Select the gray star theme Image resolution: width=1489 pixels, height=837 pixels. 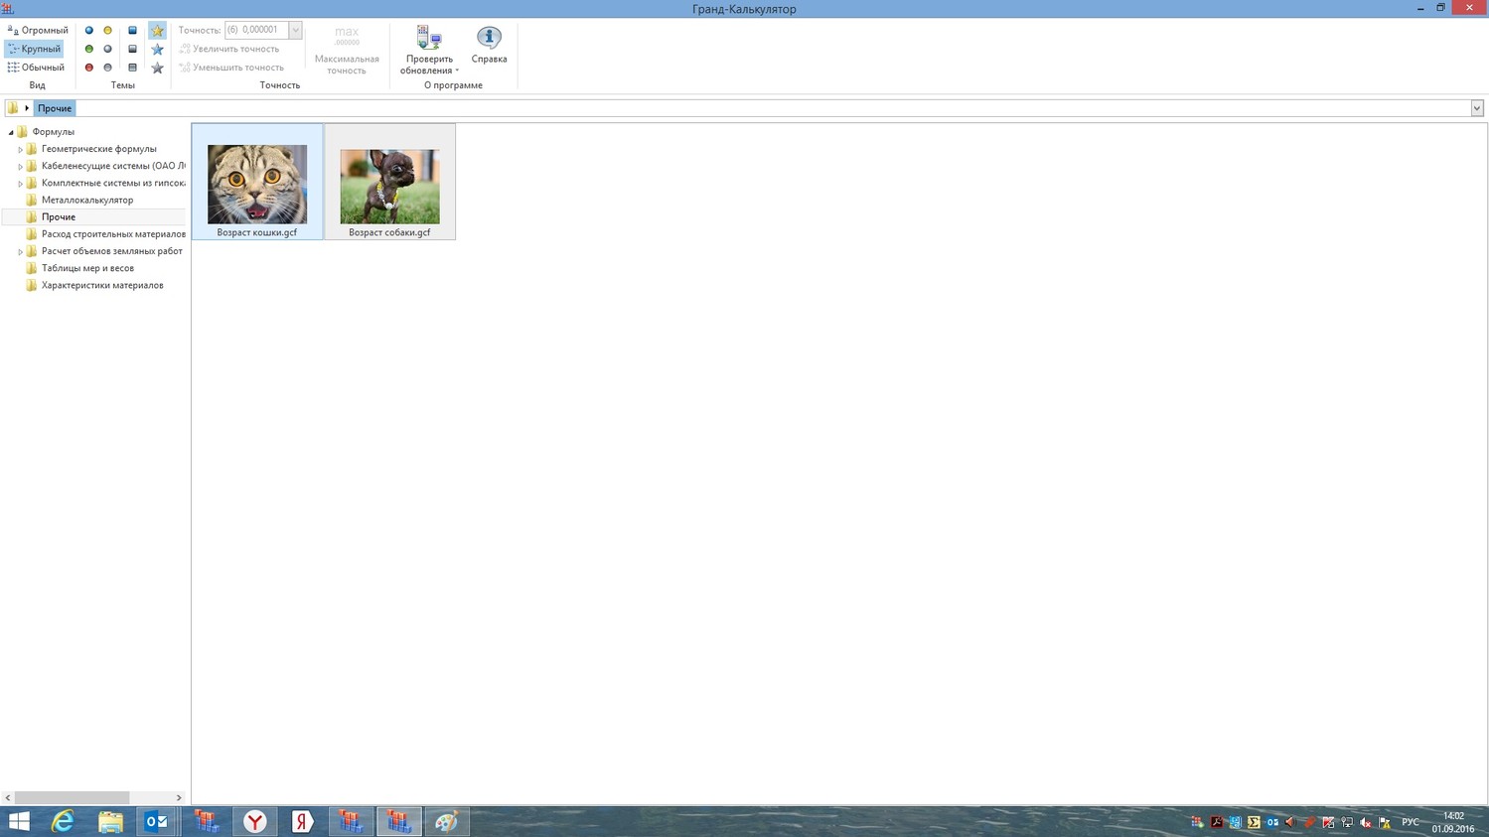tap(157, 68)
